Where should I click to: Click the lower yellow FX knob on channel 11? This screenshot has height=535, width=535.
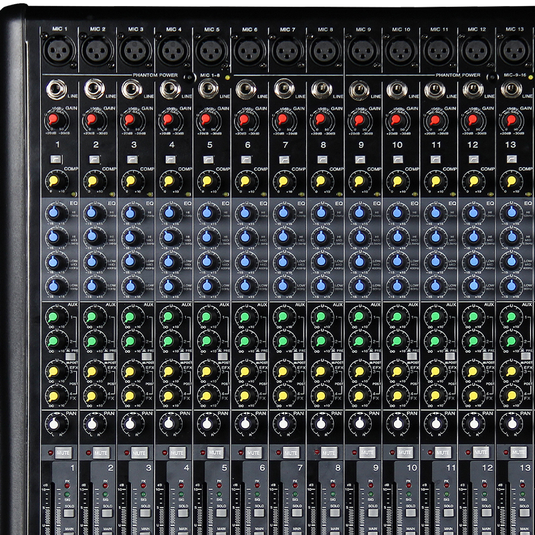tap(435, 396)
